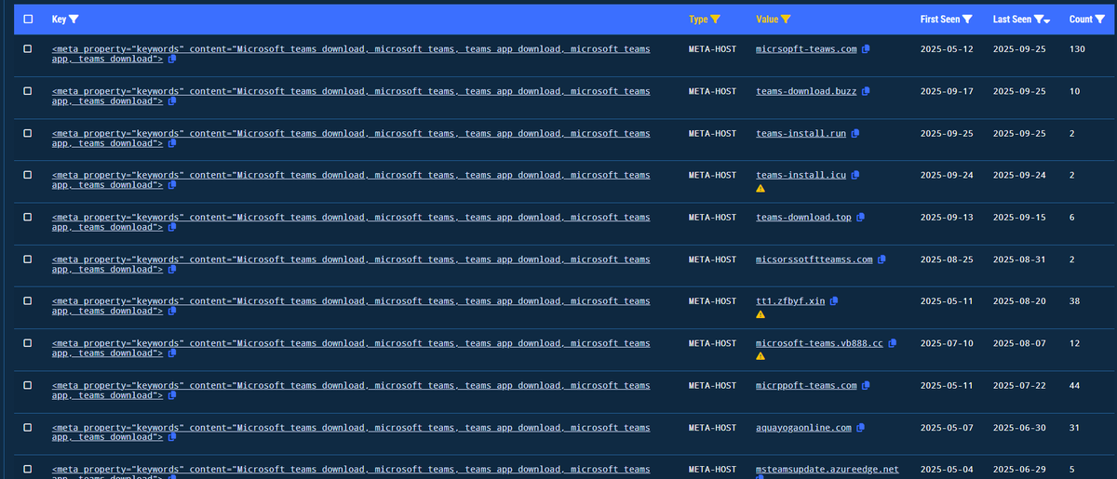
Task: Open the Count column filter
Action: pyautogui.click(x=1100, y=19)
